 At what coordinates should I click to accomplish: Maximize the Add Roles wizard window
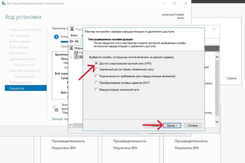coord(174,3)
